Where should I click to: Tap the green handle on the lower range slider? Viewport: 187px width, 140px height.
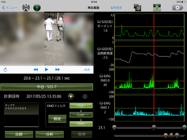tap(177, 135)
